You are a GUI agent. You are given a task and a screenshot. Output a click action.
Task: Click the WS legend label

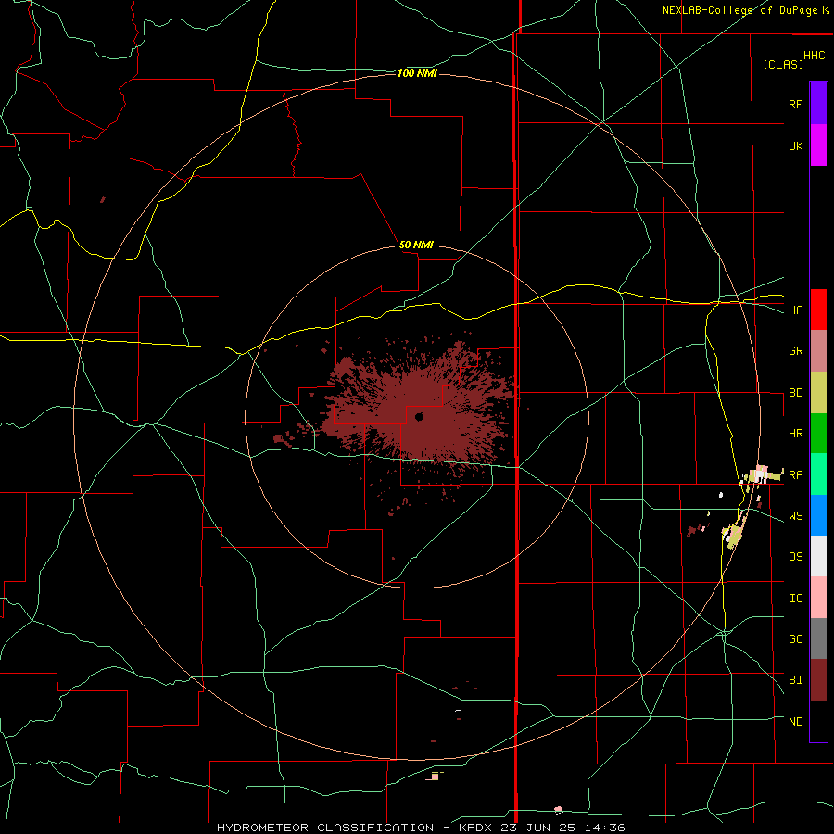click(x=795, y=516)
